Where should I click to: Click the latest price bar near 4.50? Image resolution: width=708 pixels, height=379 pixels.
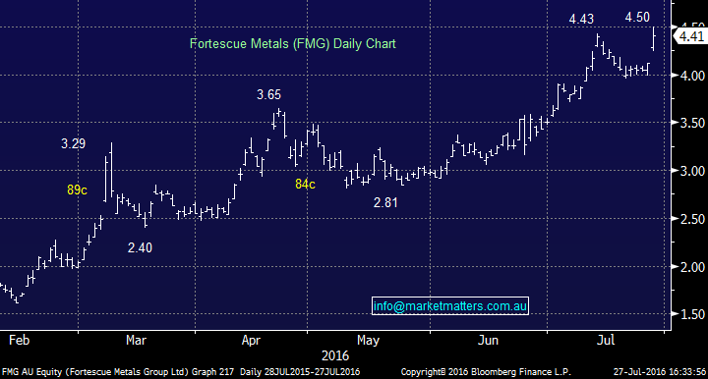(x=653, y=38)
